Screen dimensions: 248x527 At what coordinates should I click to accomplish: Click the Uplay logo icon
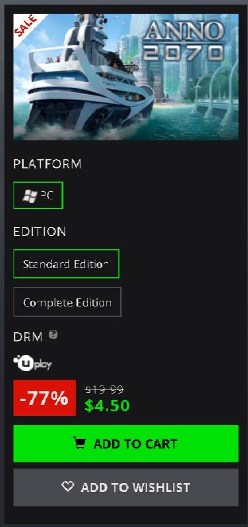[x=33, y=363]
